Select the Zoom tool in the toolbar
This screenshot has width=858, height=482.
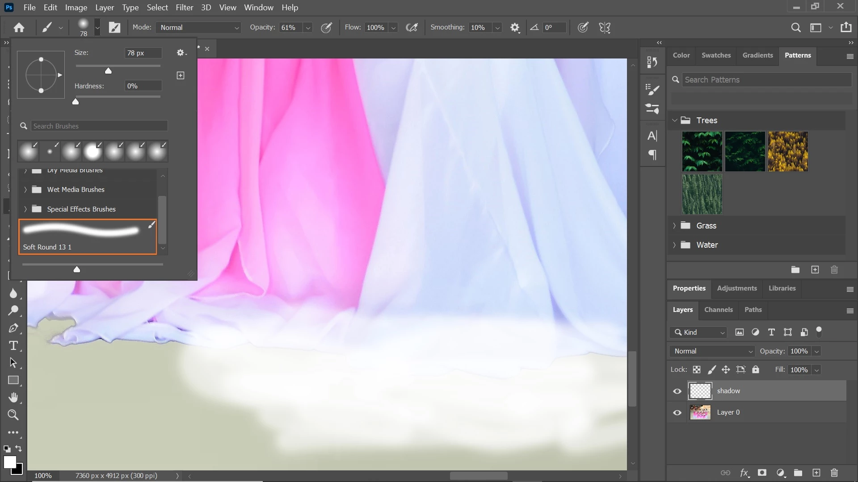click(13, 416)
